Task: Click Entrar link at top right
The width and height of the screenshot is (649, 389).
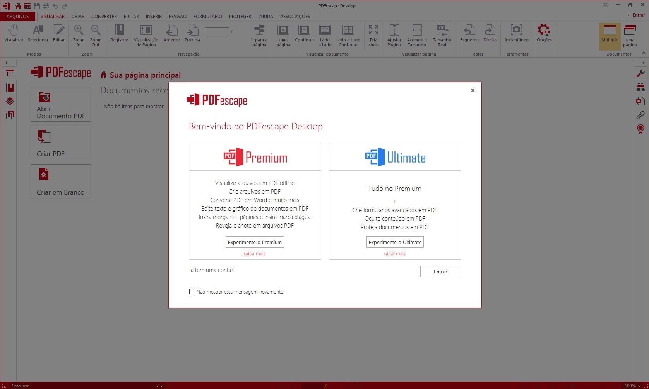Action: pos(639,15)
